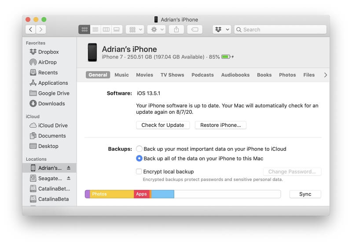Screen dimensions: 352x245
Task: Switch to the Music tab
Action: (x=121, y=75)
